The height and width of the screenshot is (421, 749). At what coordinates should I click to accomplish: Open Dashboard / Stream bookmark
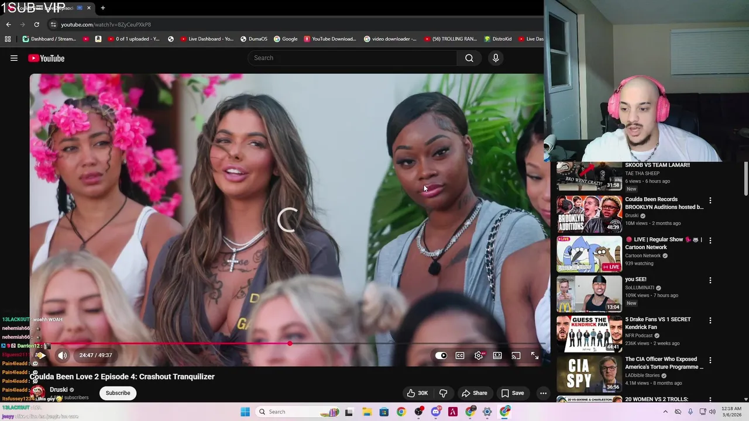coord(49,39)
